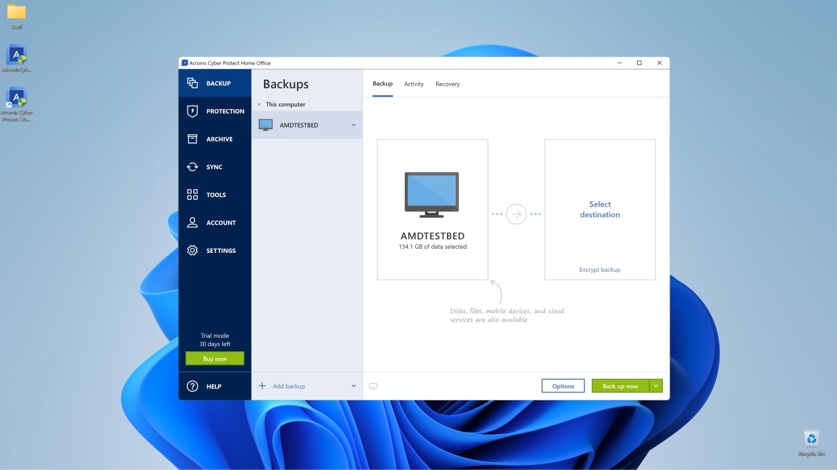The image size is (837, 470).
Task: Expand the AMDTESTBED backup chevron
Action: [x=353, y=125]
